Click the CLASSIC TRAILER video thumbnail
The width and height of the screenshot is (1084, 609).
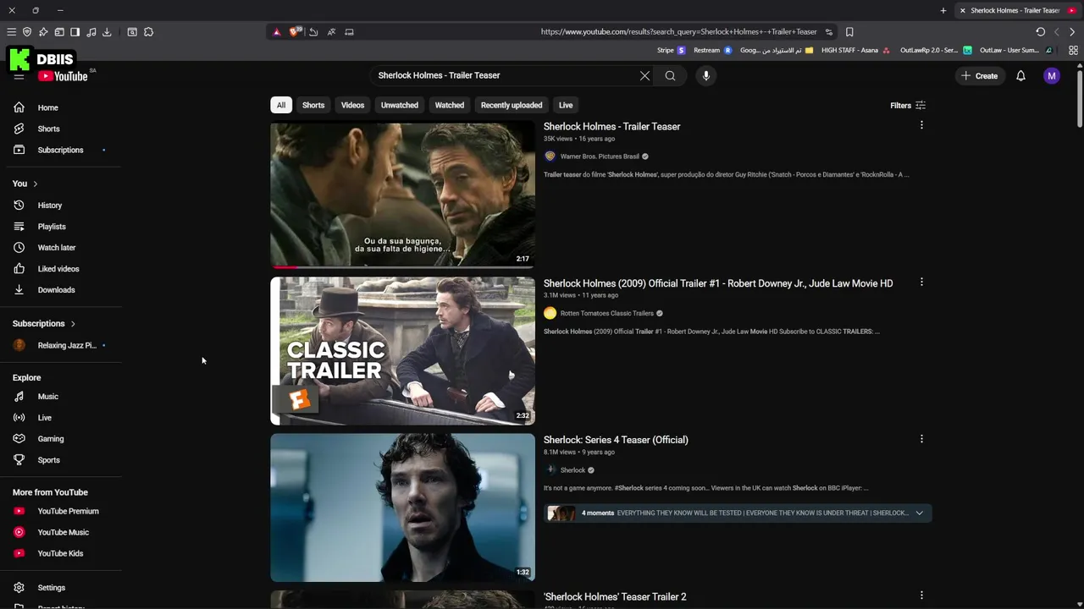coord(402,351)
